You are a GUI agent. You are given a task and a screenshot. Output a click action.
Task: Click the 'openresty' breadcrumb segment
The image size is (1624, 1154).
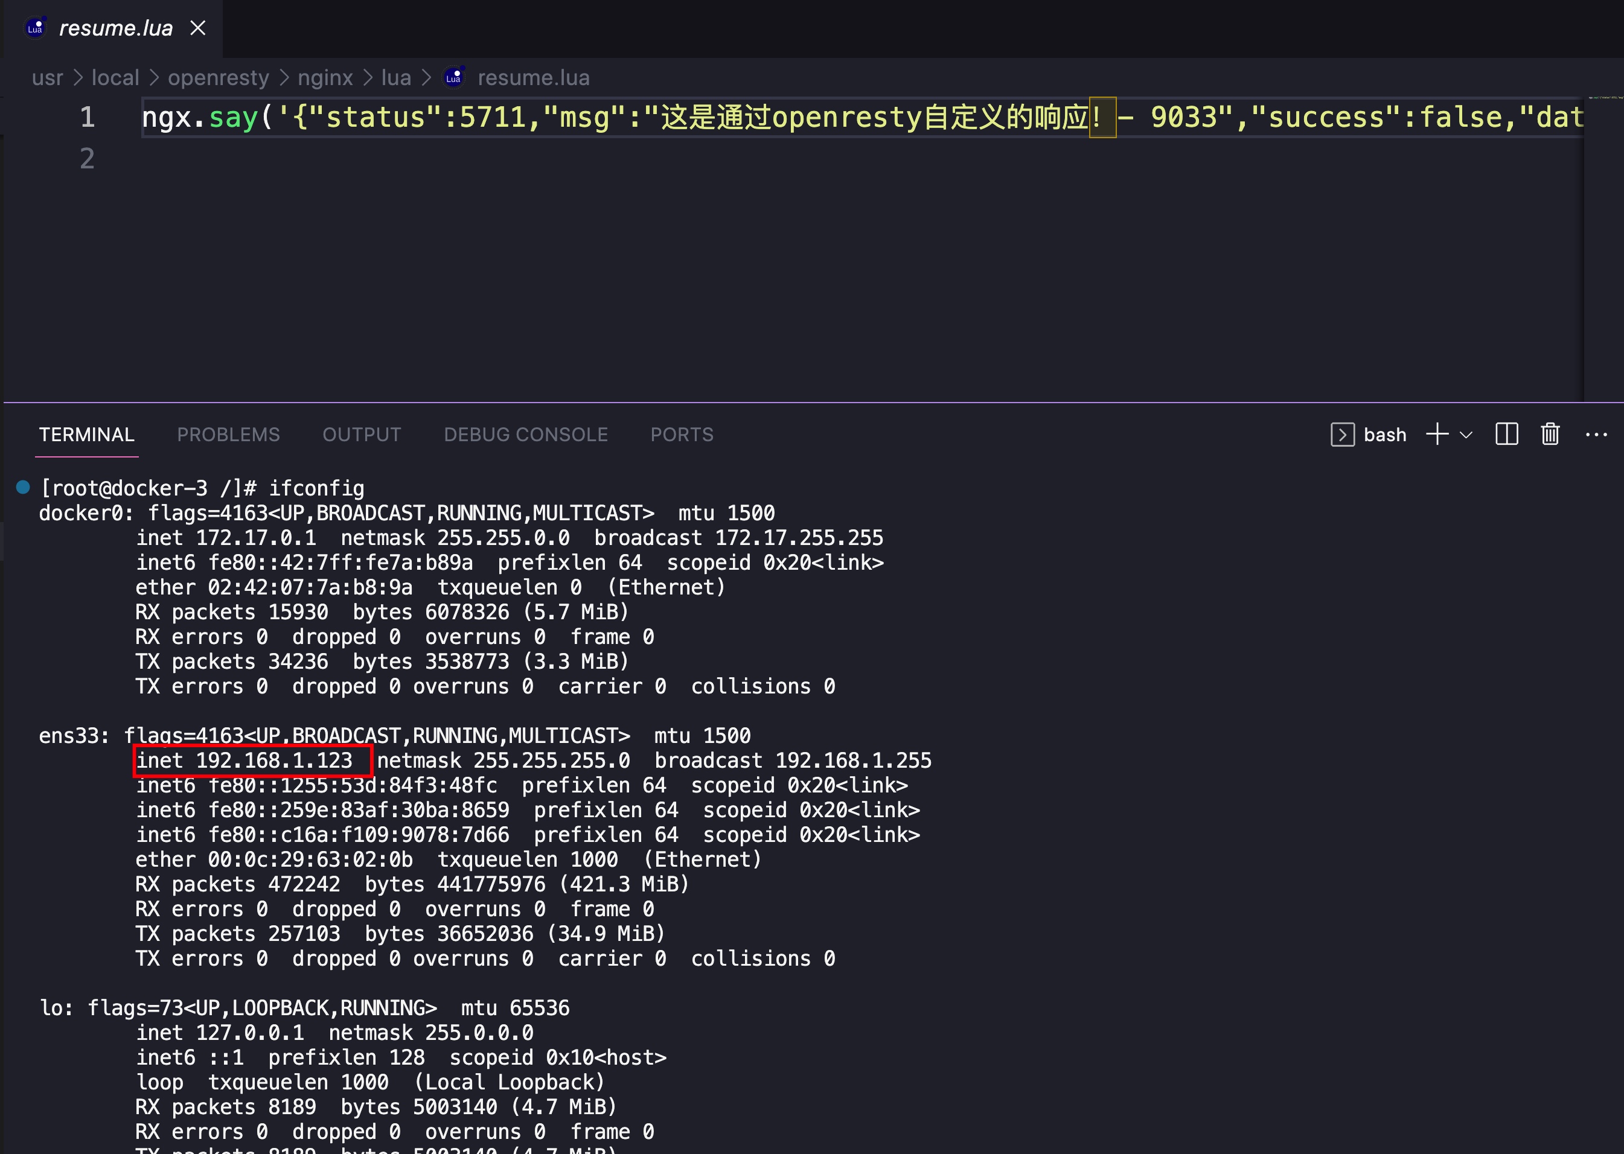218,77
